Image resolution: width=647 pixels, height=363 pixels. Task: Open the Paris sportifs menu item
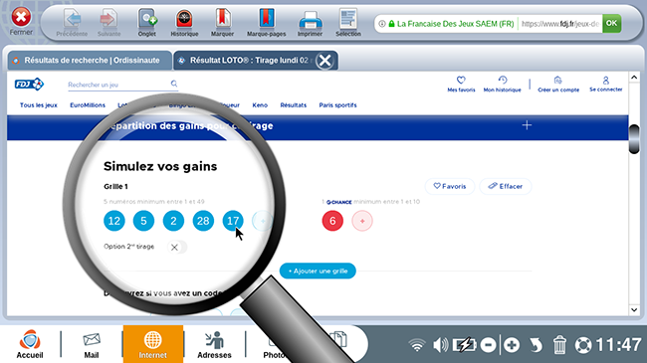click(337, 105)
